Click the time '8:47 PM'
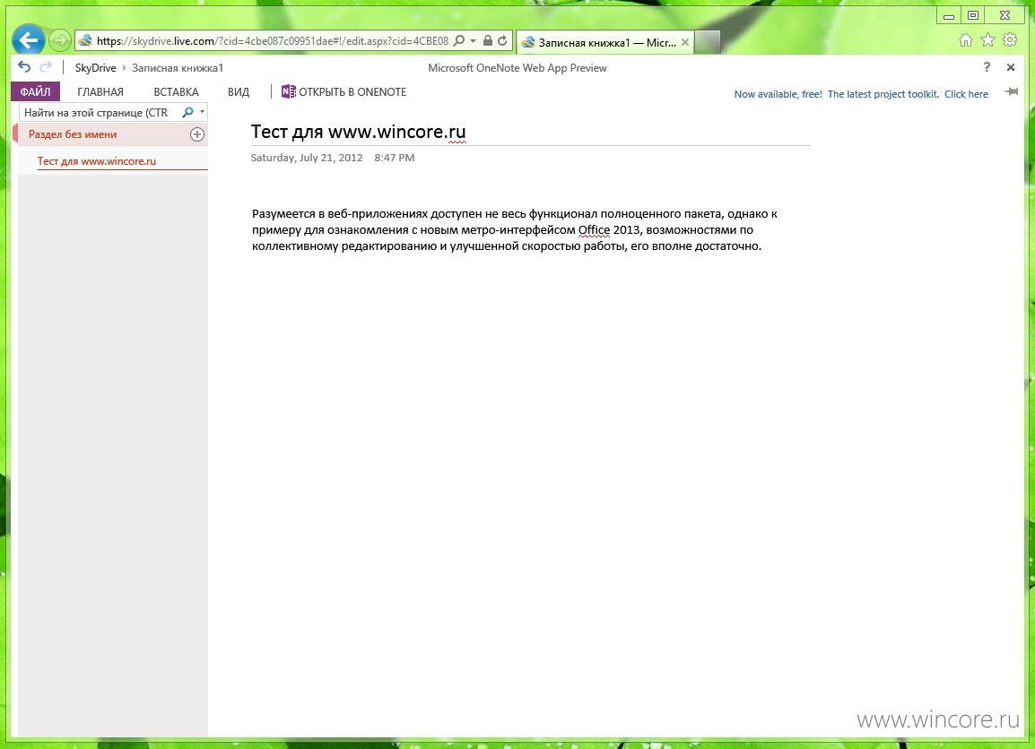 pyautogui.click(x=394, y=158)
